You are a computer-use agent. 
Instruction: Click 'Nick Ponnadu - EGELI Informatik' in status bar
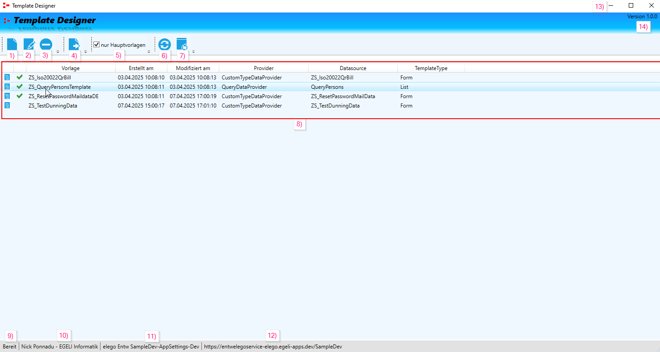[59, 347]
